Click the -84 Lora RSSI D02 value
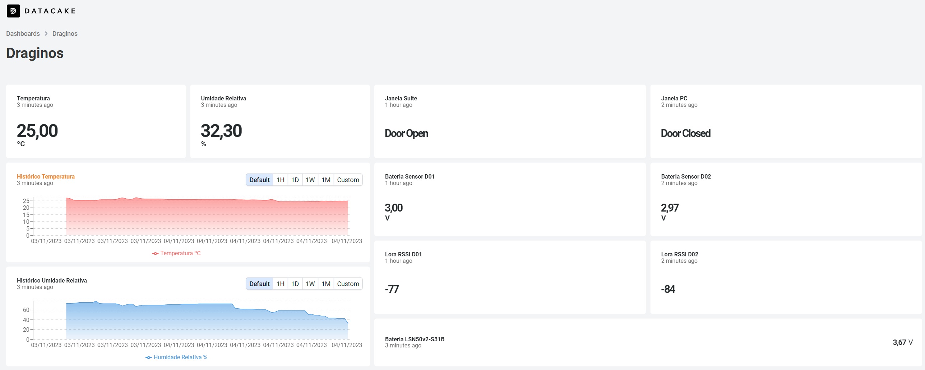The image size is (925, 370). pyautogui.click(x=668, y=289)
